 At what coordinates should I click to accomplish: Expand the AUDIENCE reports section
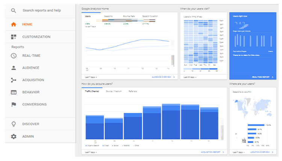coord(31,68)
